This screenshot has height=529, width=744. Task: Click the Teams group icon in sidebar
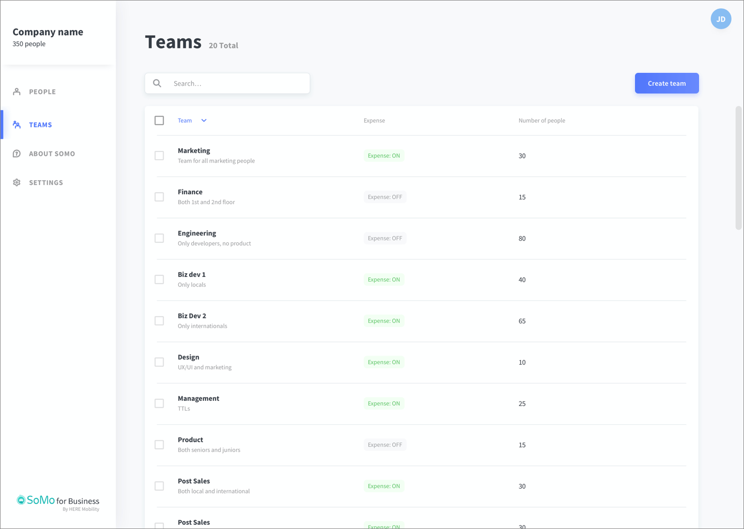click(17, 125)
